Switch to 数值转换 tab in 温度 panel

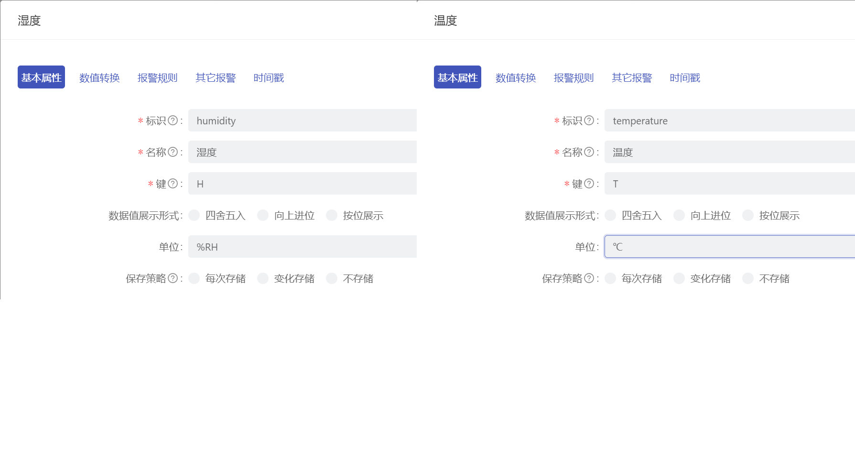[x=516, y=77]
